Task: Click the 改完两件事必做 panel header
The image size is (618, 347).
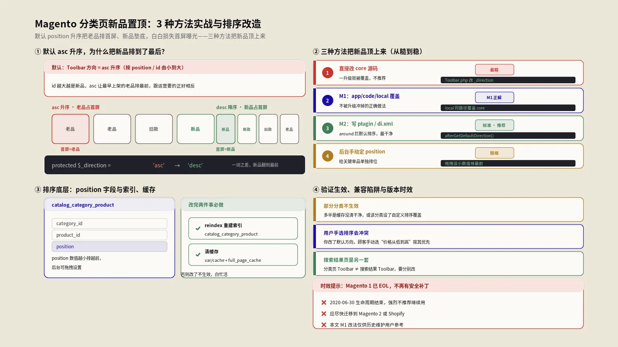Action: pyautogui.click(x=243, y=205)
